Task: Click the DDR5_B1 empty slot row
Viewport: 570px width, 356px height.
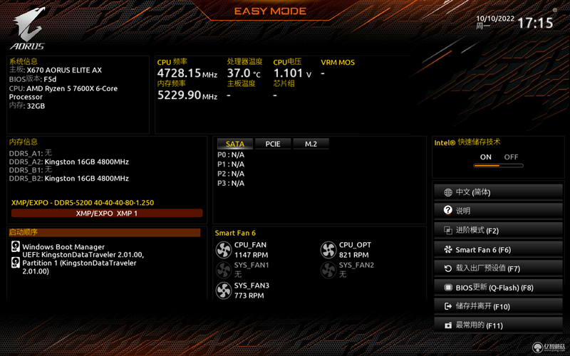Action: [x=31, y=169]
